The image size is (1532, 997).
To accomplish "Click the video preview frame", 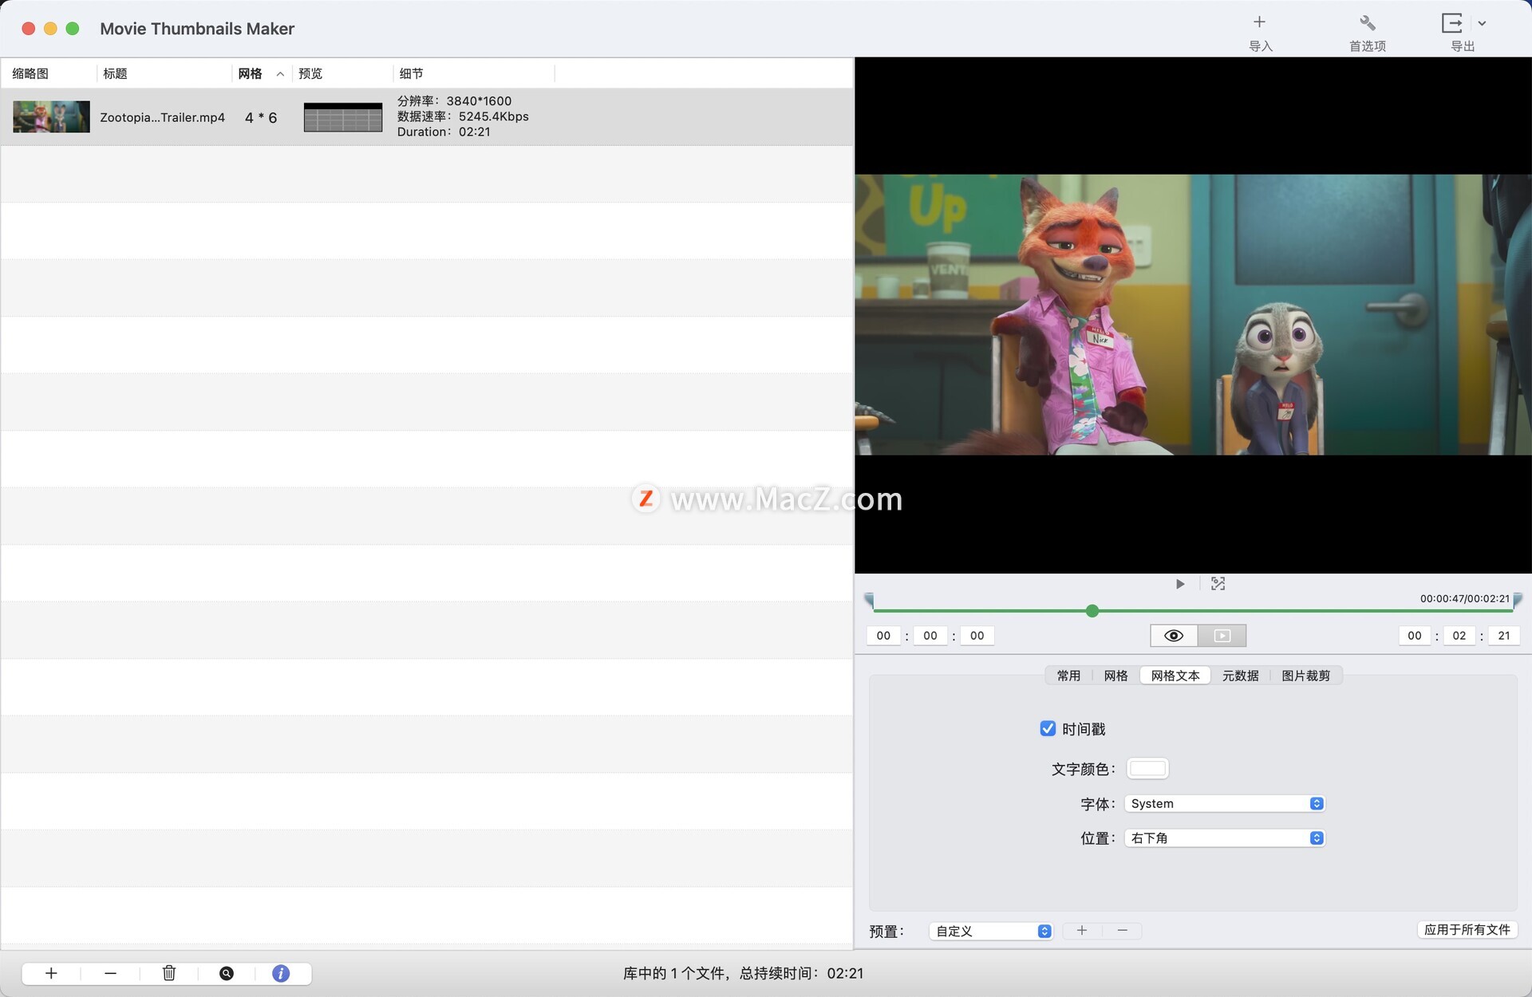I will 1193,314.
